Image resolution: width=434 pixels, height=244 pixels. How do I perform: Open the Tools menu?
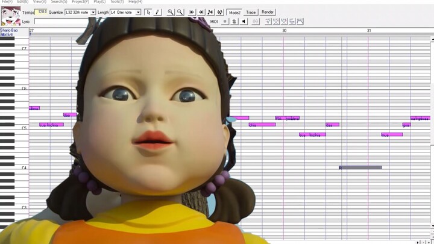tap(117, 2)
